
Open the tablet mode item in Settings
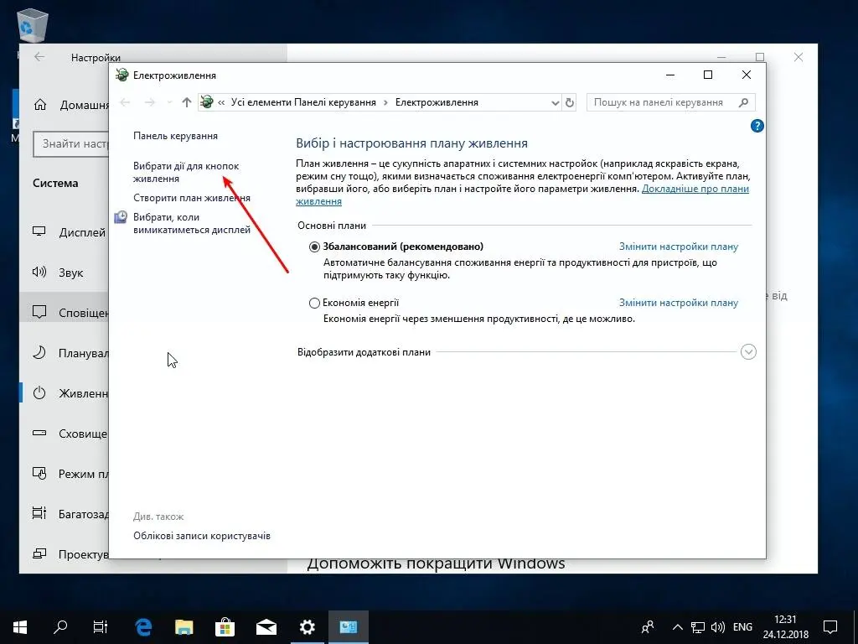65,474
